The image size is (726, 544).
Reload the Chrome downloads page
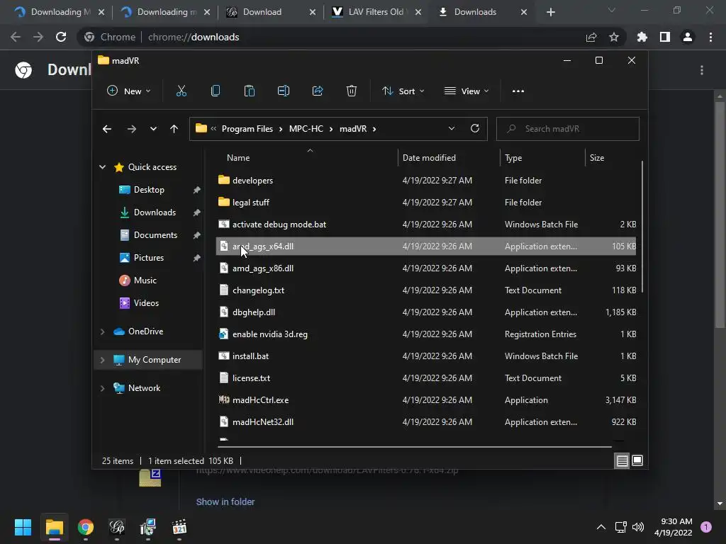pyautogui.click(x=61, y=37)
